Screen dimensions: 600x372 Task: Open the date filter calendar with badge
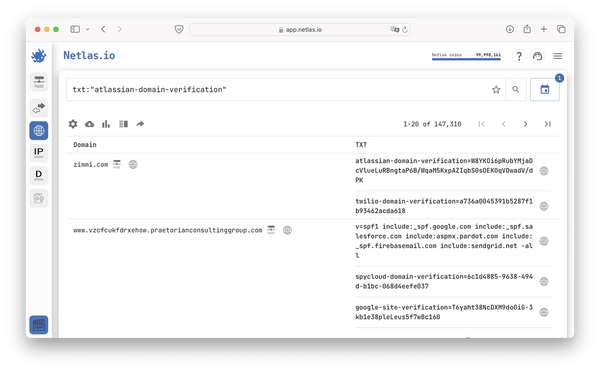tap(544, 89)
